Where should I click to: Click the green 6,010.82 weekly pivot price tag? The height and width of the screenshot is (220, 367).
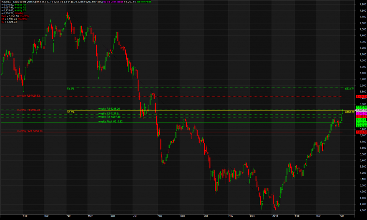point(362,126)
